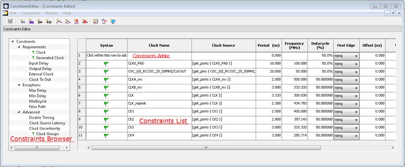Open the File menu
The image size is (405, 167).
tap(14, 13)
